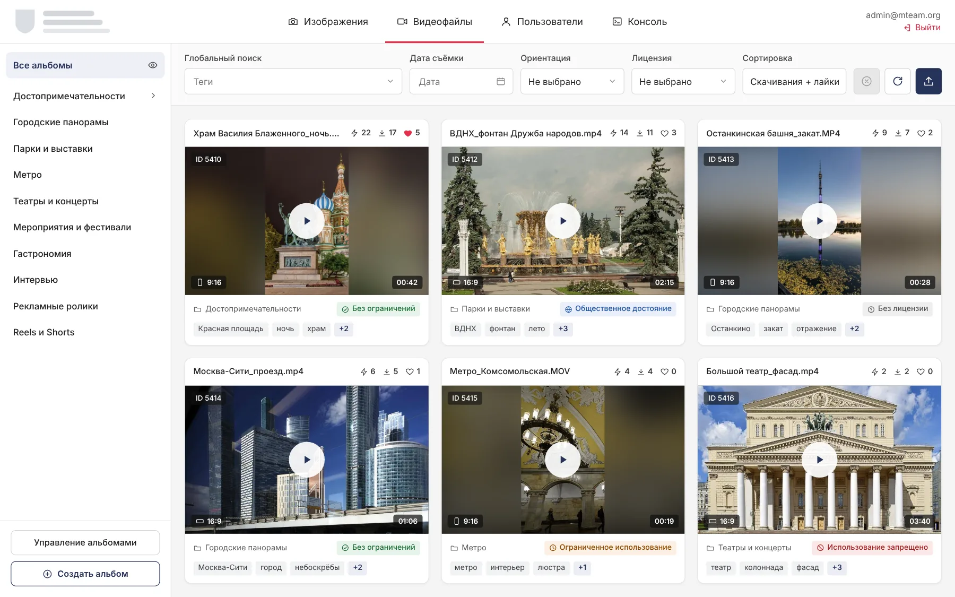The image size is (955, 597).
Task: Expand the Достопримечательности album chevron
Action: click(x=153, y=96)
